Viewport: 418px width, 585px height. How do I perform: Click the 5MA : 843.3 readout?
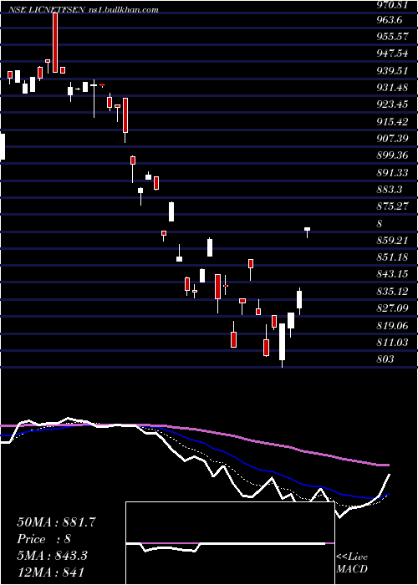[x=52, y=556]
